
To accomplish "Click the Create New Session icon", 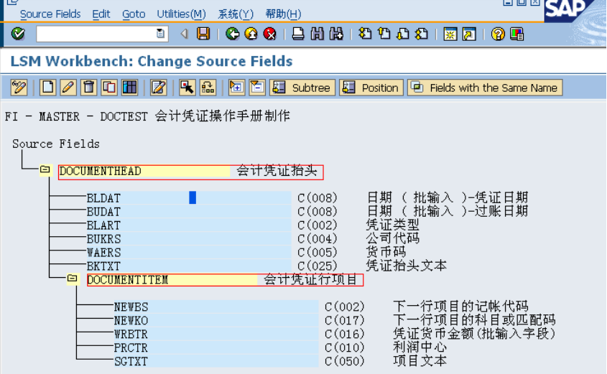I will click(450, 34).
